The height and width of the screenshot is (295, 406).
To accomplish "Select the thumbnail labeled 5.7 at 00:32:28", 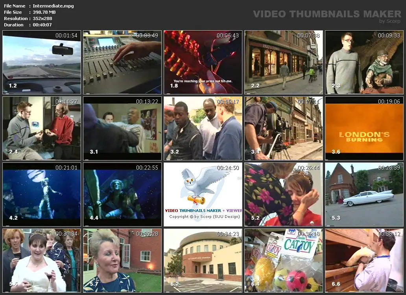I will pos(122,260).
